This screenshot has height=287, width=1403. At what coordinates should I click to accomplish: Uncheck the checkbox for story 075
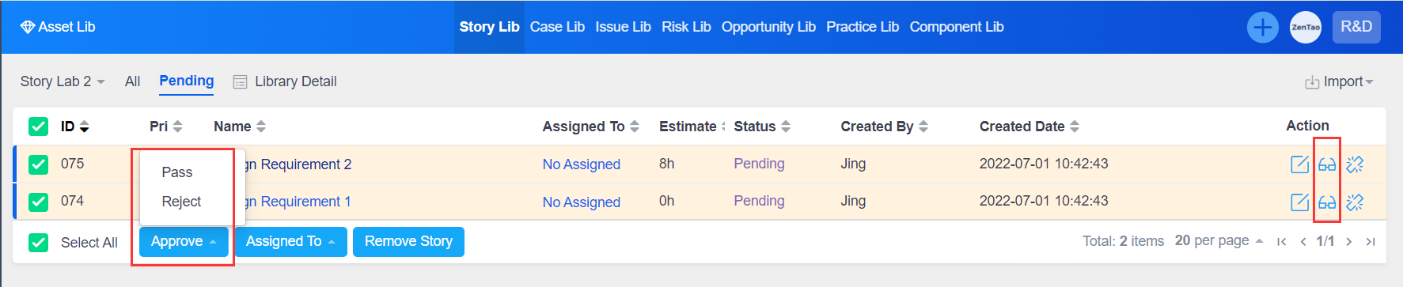(x=38, y=164)
